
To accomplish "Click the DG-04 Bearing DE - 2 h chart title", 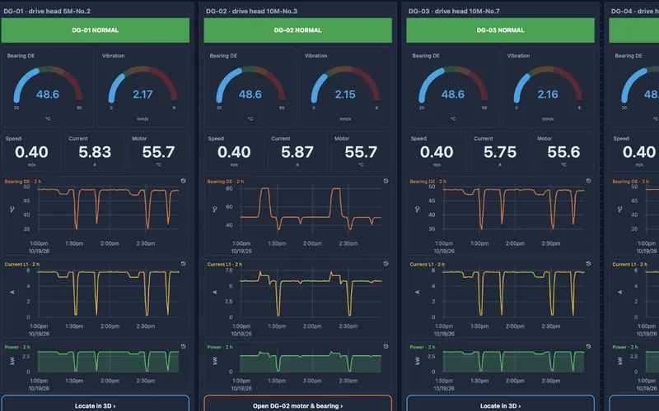I will (x=631, y=182).
